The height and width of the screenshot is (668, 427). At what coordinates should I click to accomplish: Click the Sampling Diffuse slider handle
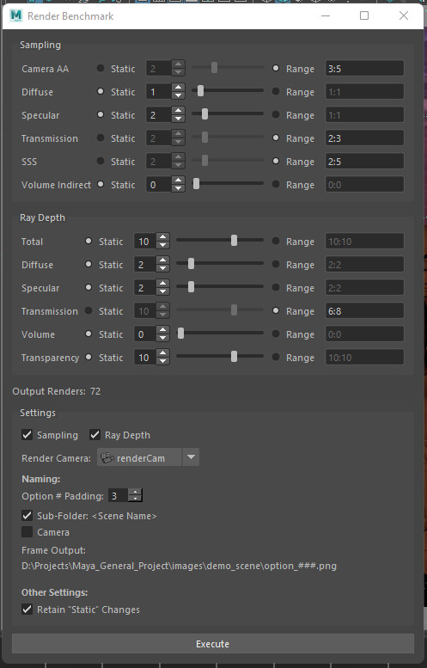pos(200,91)
